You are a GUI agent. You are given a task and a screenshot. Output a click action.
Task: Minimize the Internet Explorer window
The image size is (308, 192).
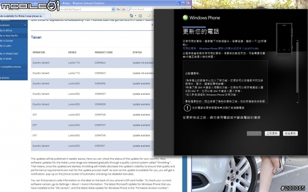click(179, 3)
